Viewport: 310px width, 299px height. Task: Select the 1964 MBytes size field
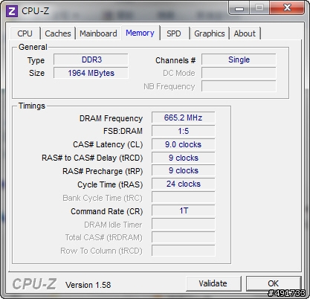click(x=91, y=73)
